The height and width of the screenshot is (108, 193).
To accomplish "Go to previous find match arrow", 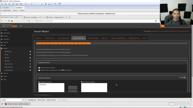I will tap(23, 100).
